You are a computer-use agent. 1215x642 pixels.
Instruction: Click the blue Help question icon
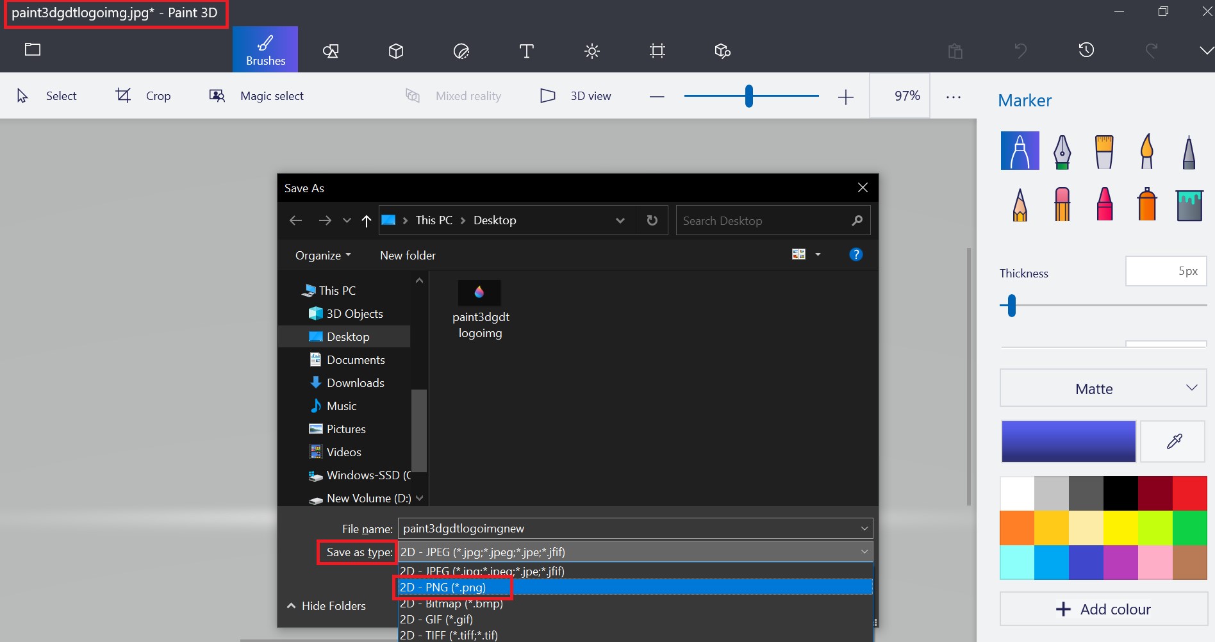pos(855,254)
